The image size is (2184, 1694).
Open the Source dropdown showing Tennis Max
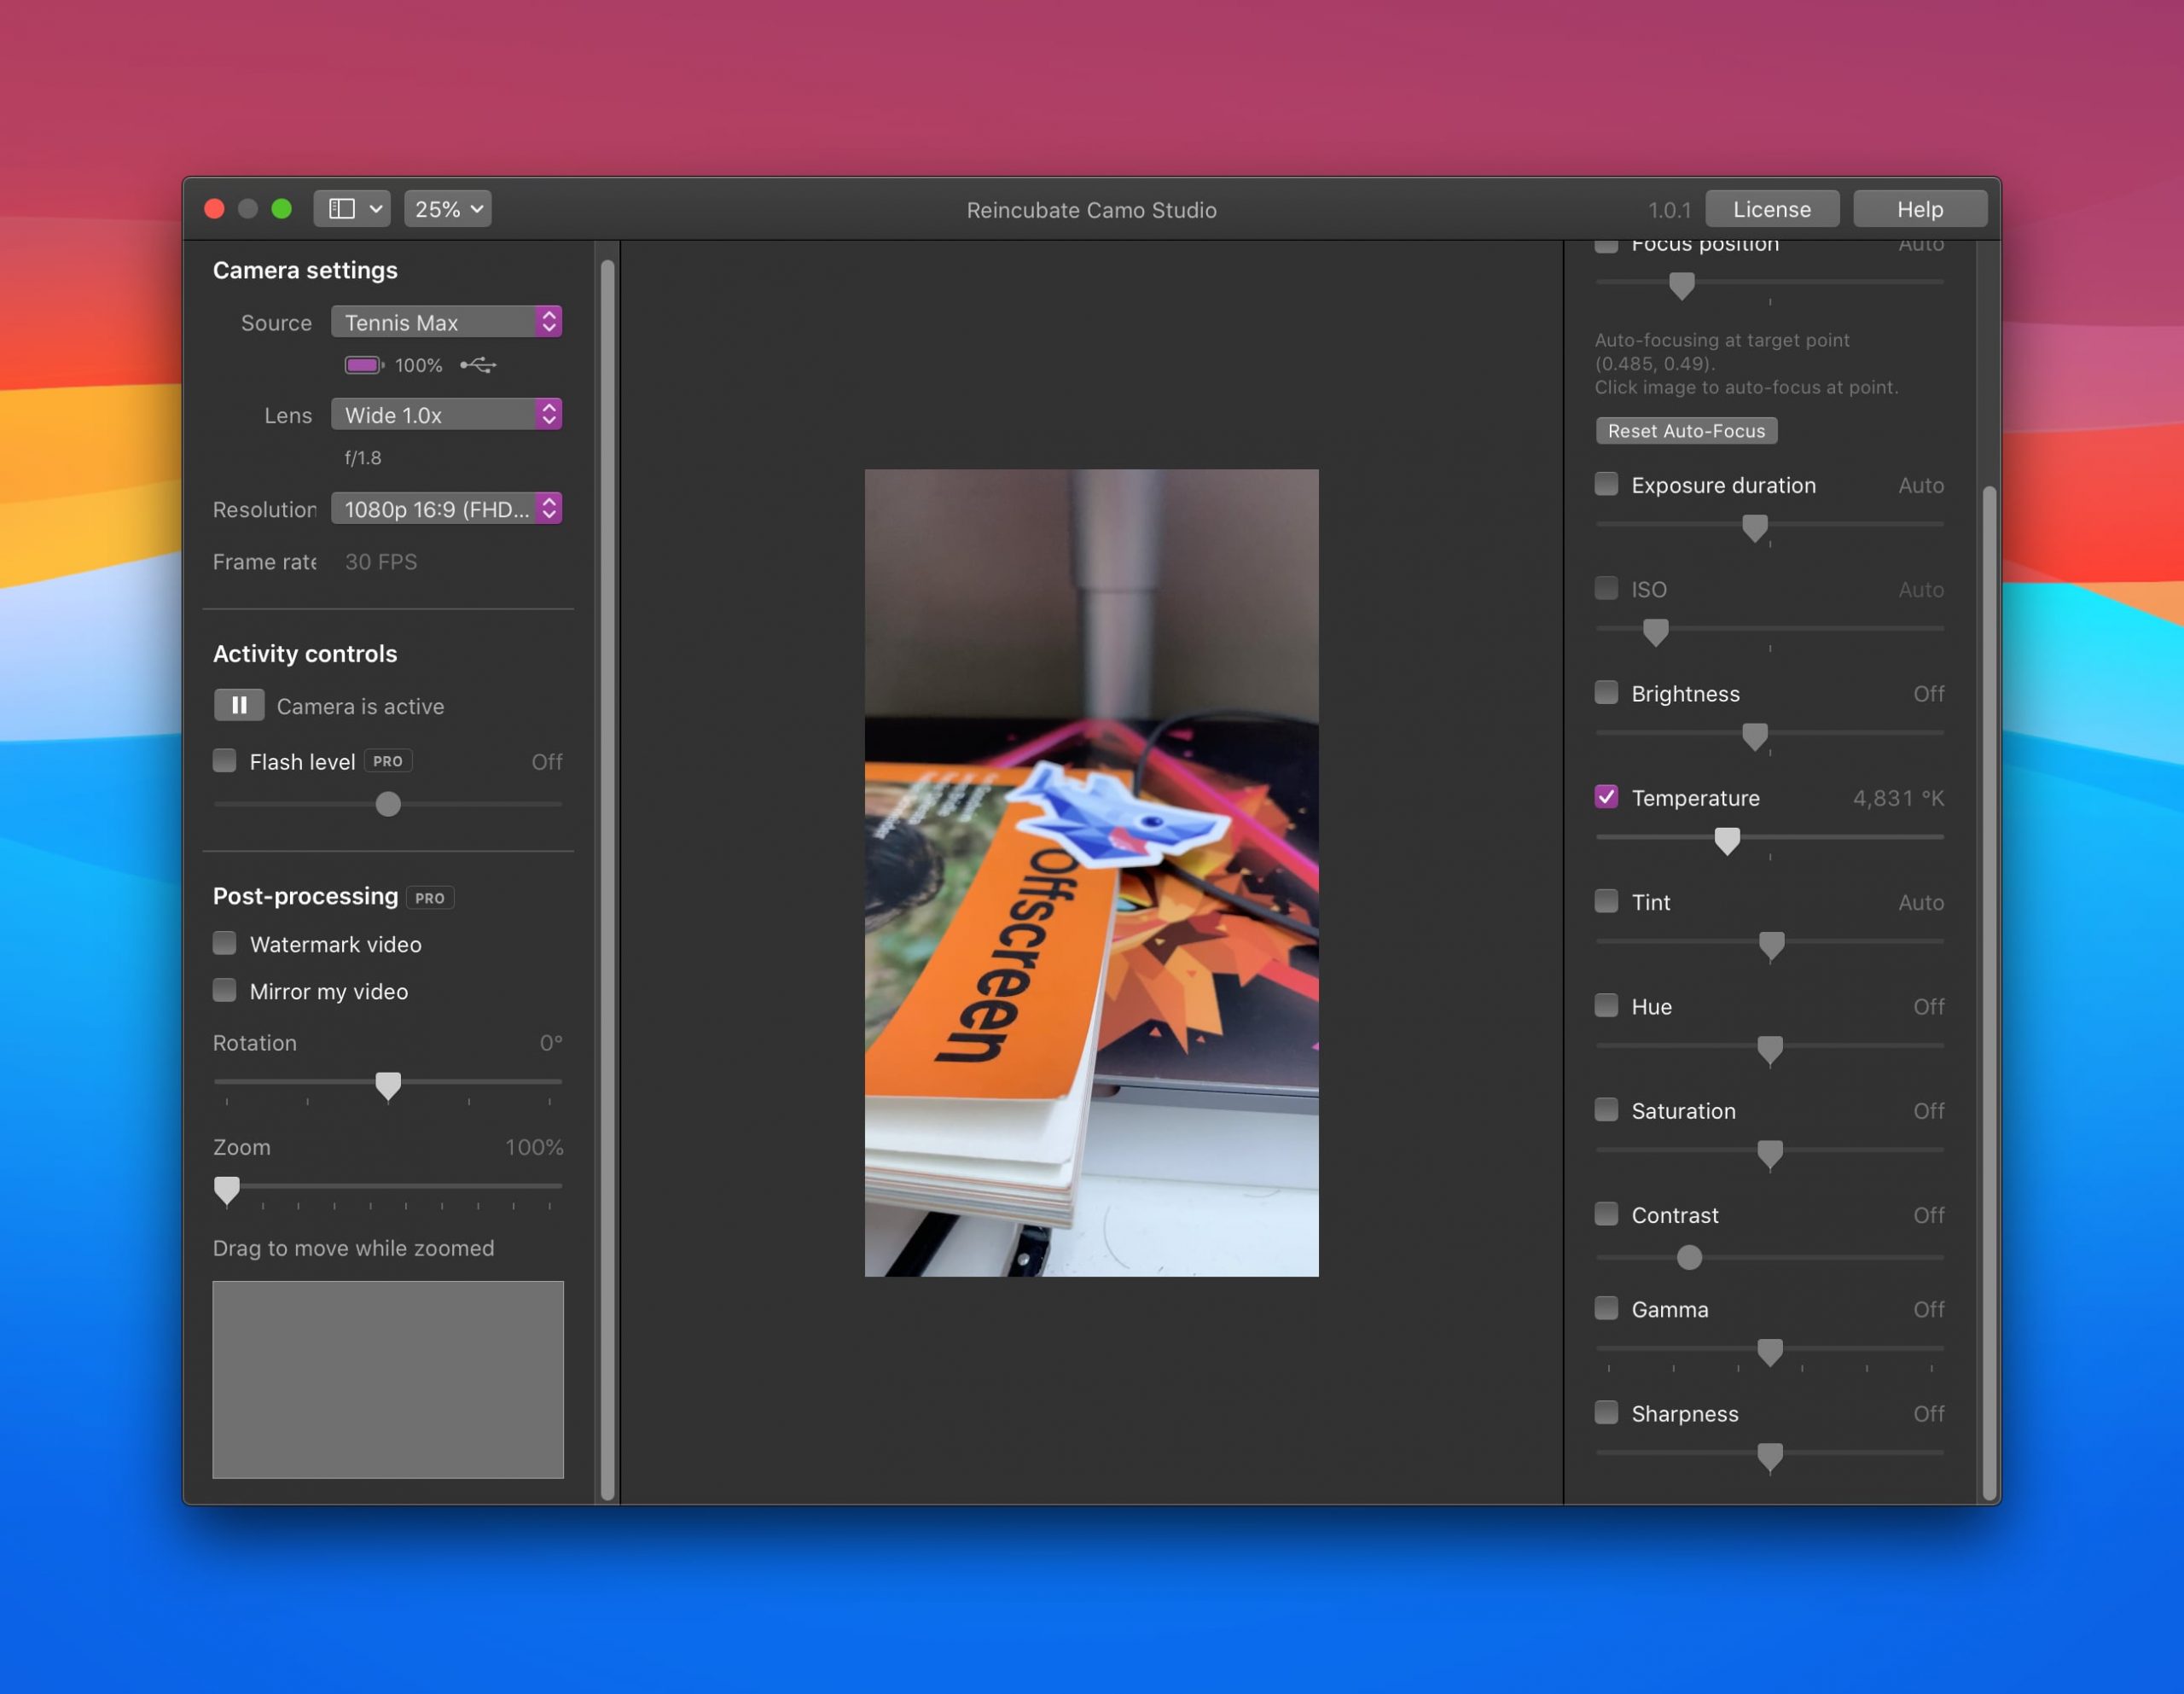(447, 323)
